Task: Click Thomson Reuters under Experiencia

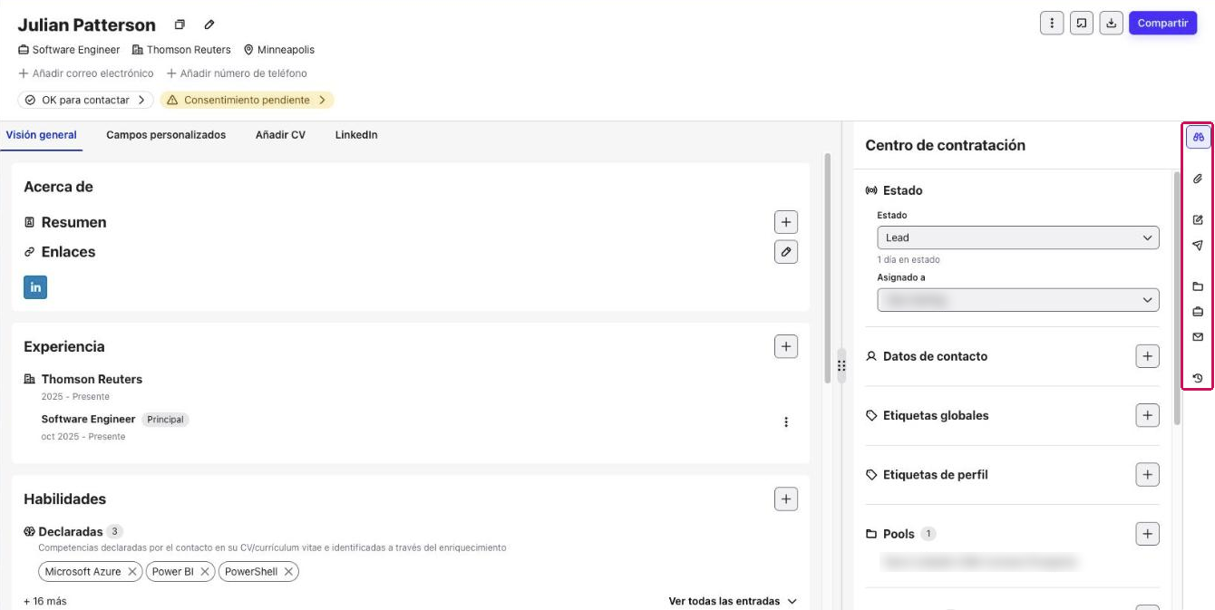Action: (x=92, y=379)
